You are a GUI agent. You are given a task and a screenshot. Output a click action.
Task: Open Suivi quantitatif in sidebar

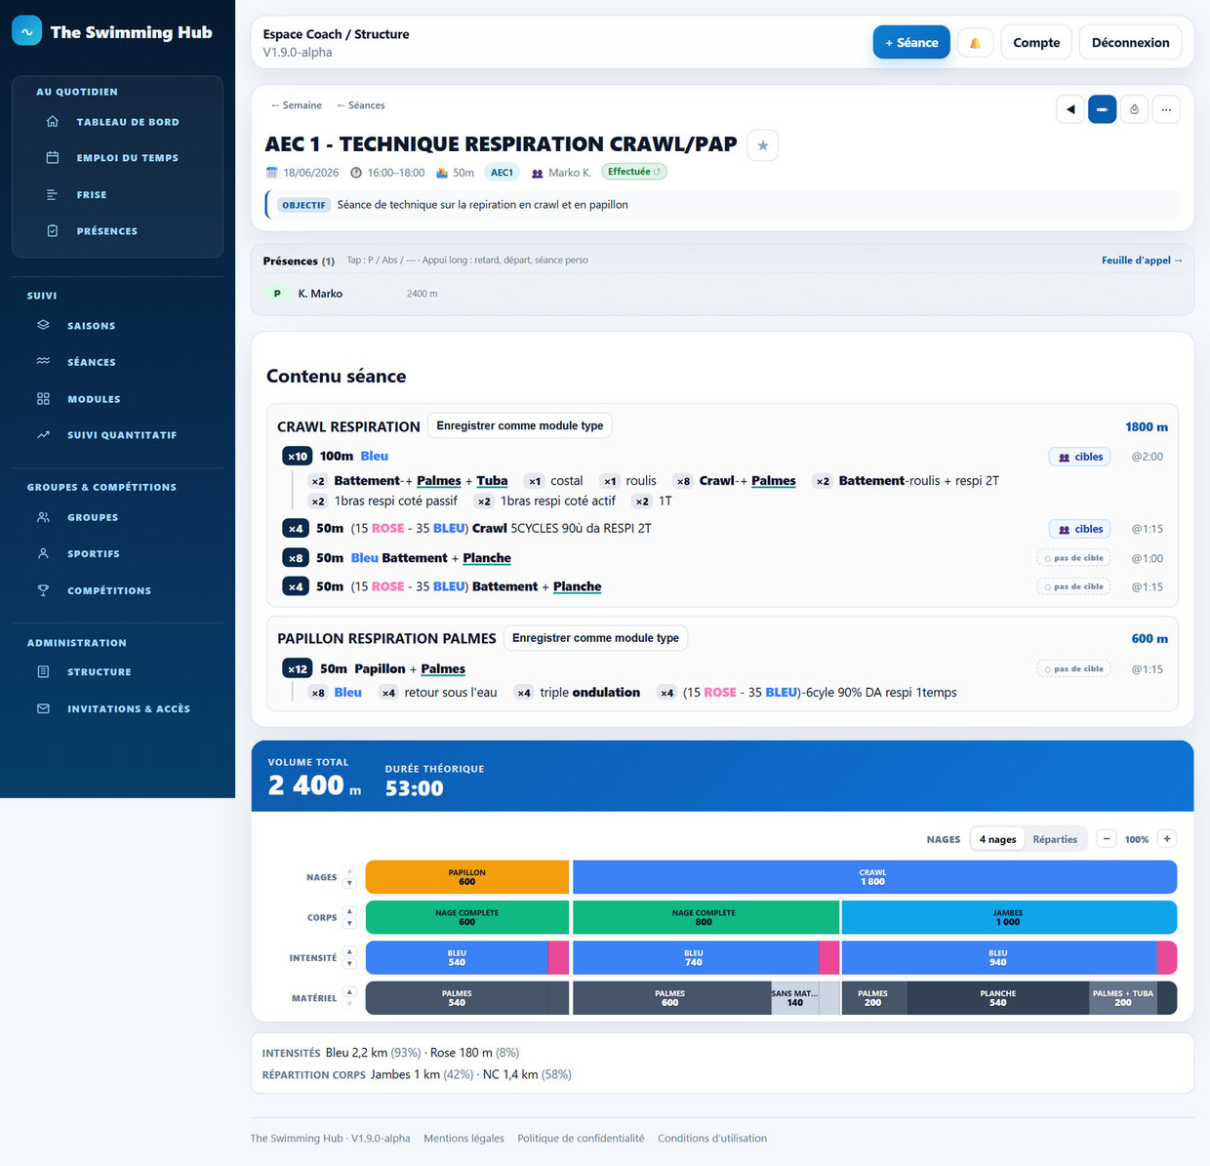pos(121,435)
